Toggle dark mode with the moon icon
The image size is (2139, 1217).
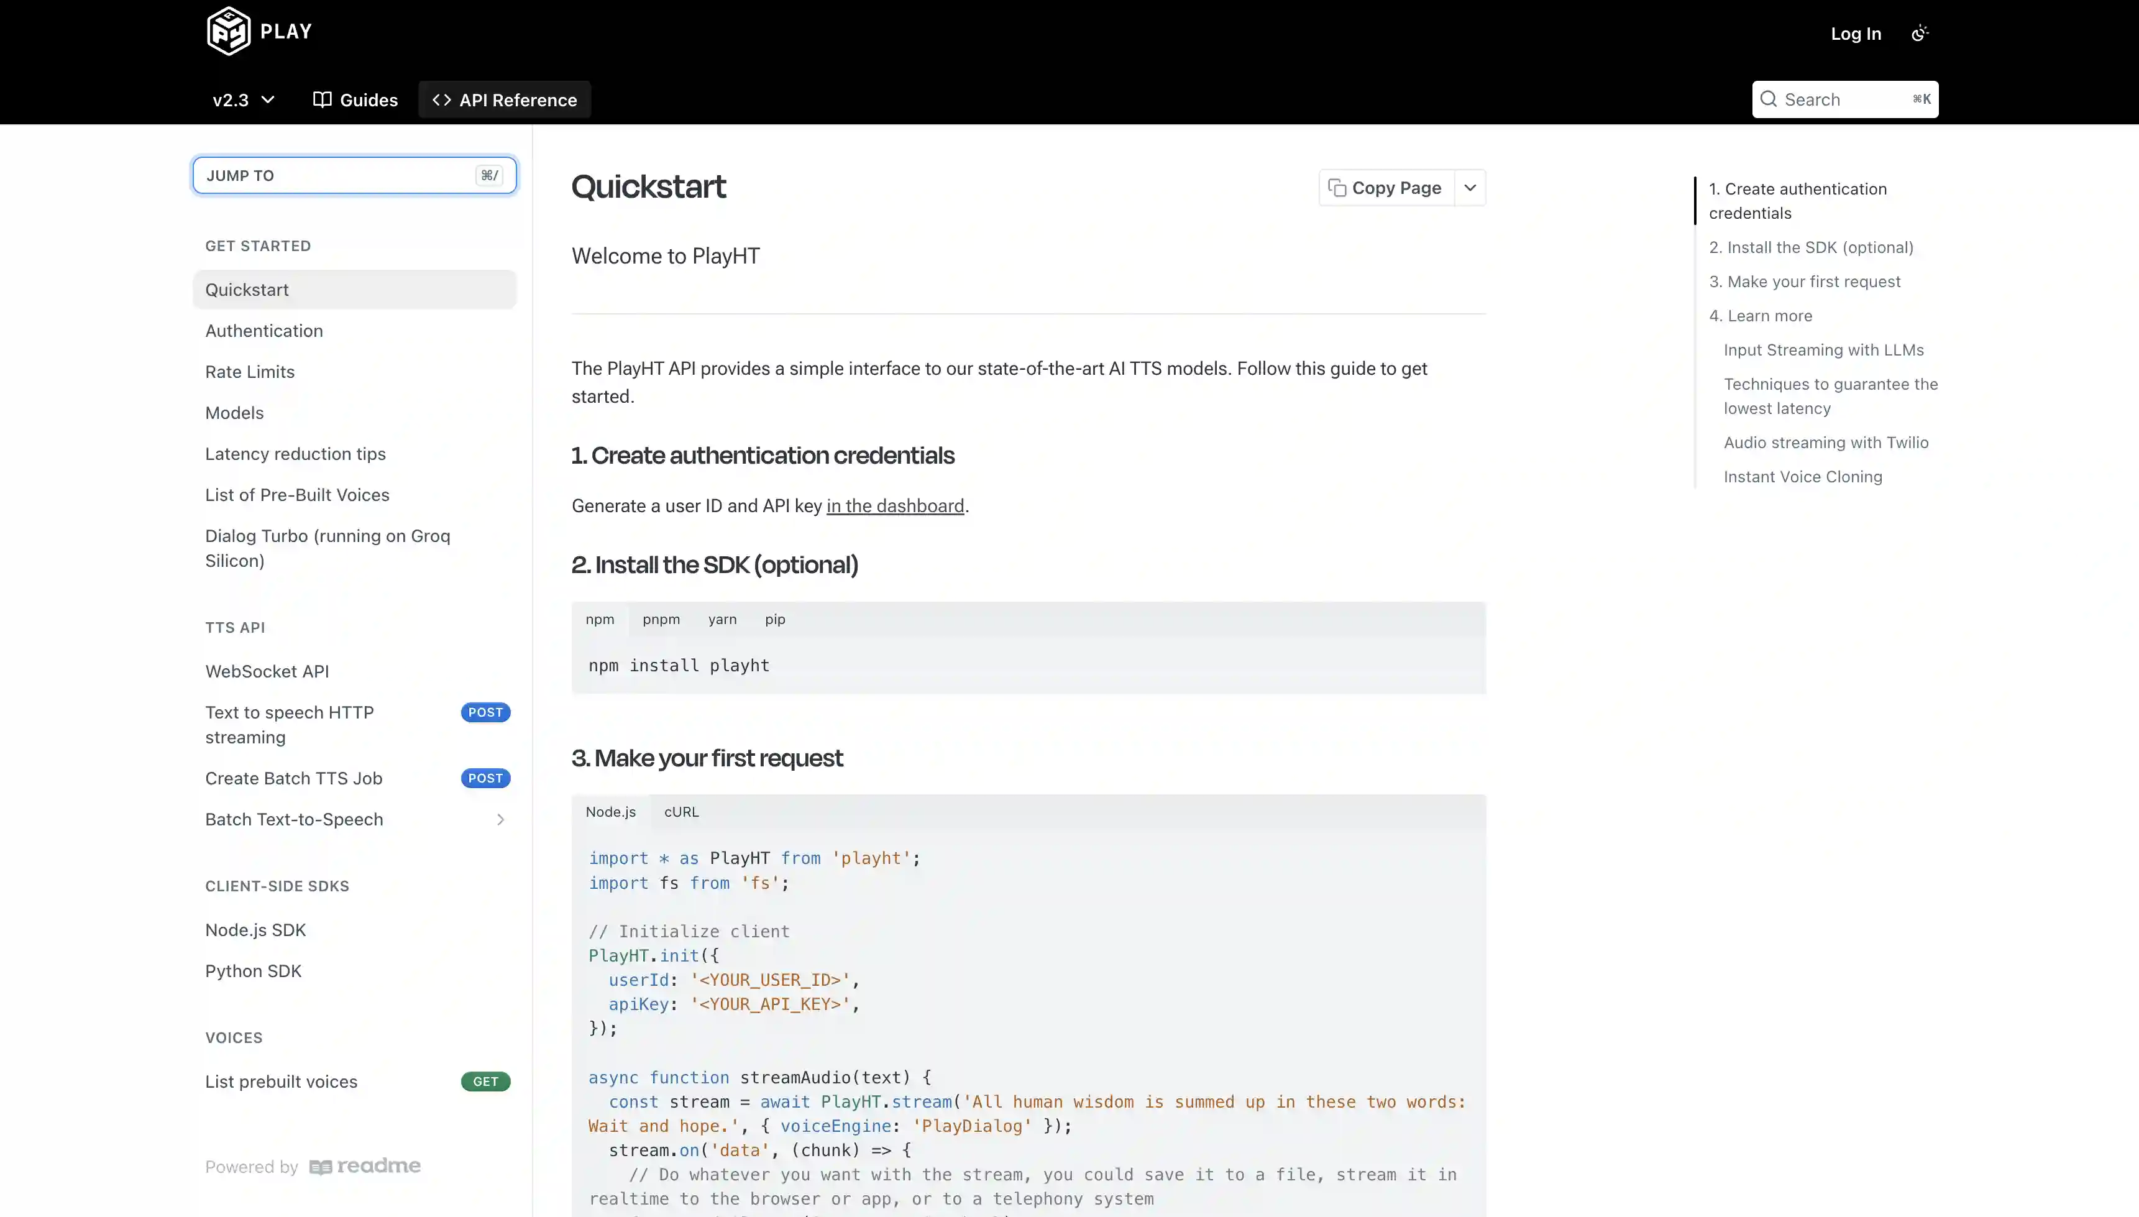coord(1920,34)
